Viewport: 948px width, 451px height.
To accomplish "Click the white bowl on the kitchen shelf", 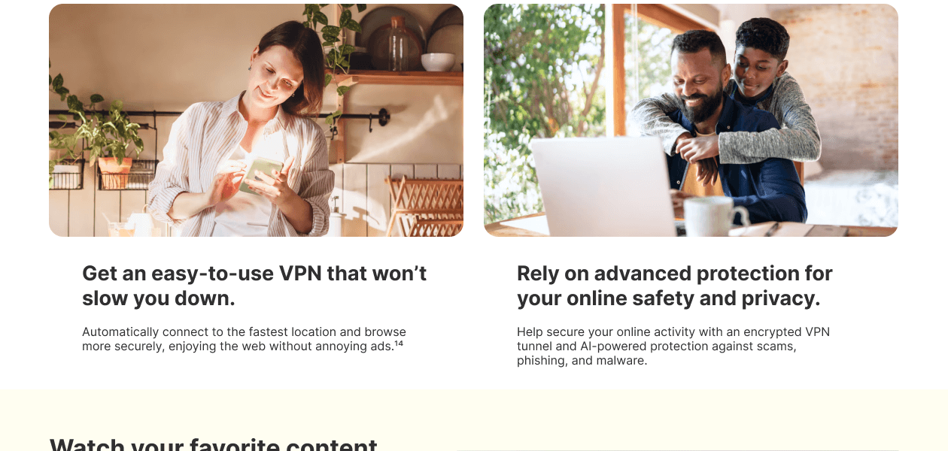I will [438, 62].
